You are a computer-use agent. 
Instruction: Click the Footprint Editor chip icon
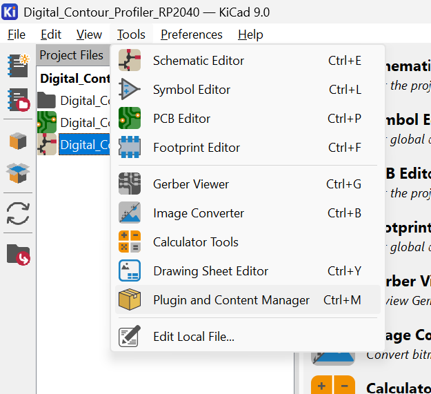130,147
